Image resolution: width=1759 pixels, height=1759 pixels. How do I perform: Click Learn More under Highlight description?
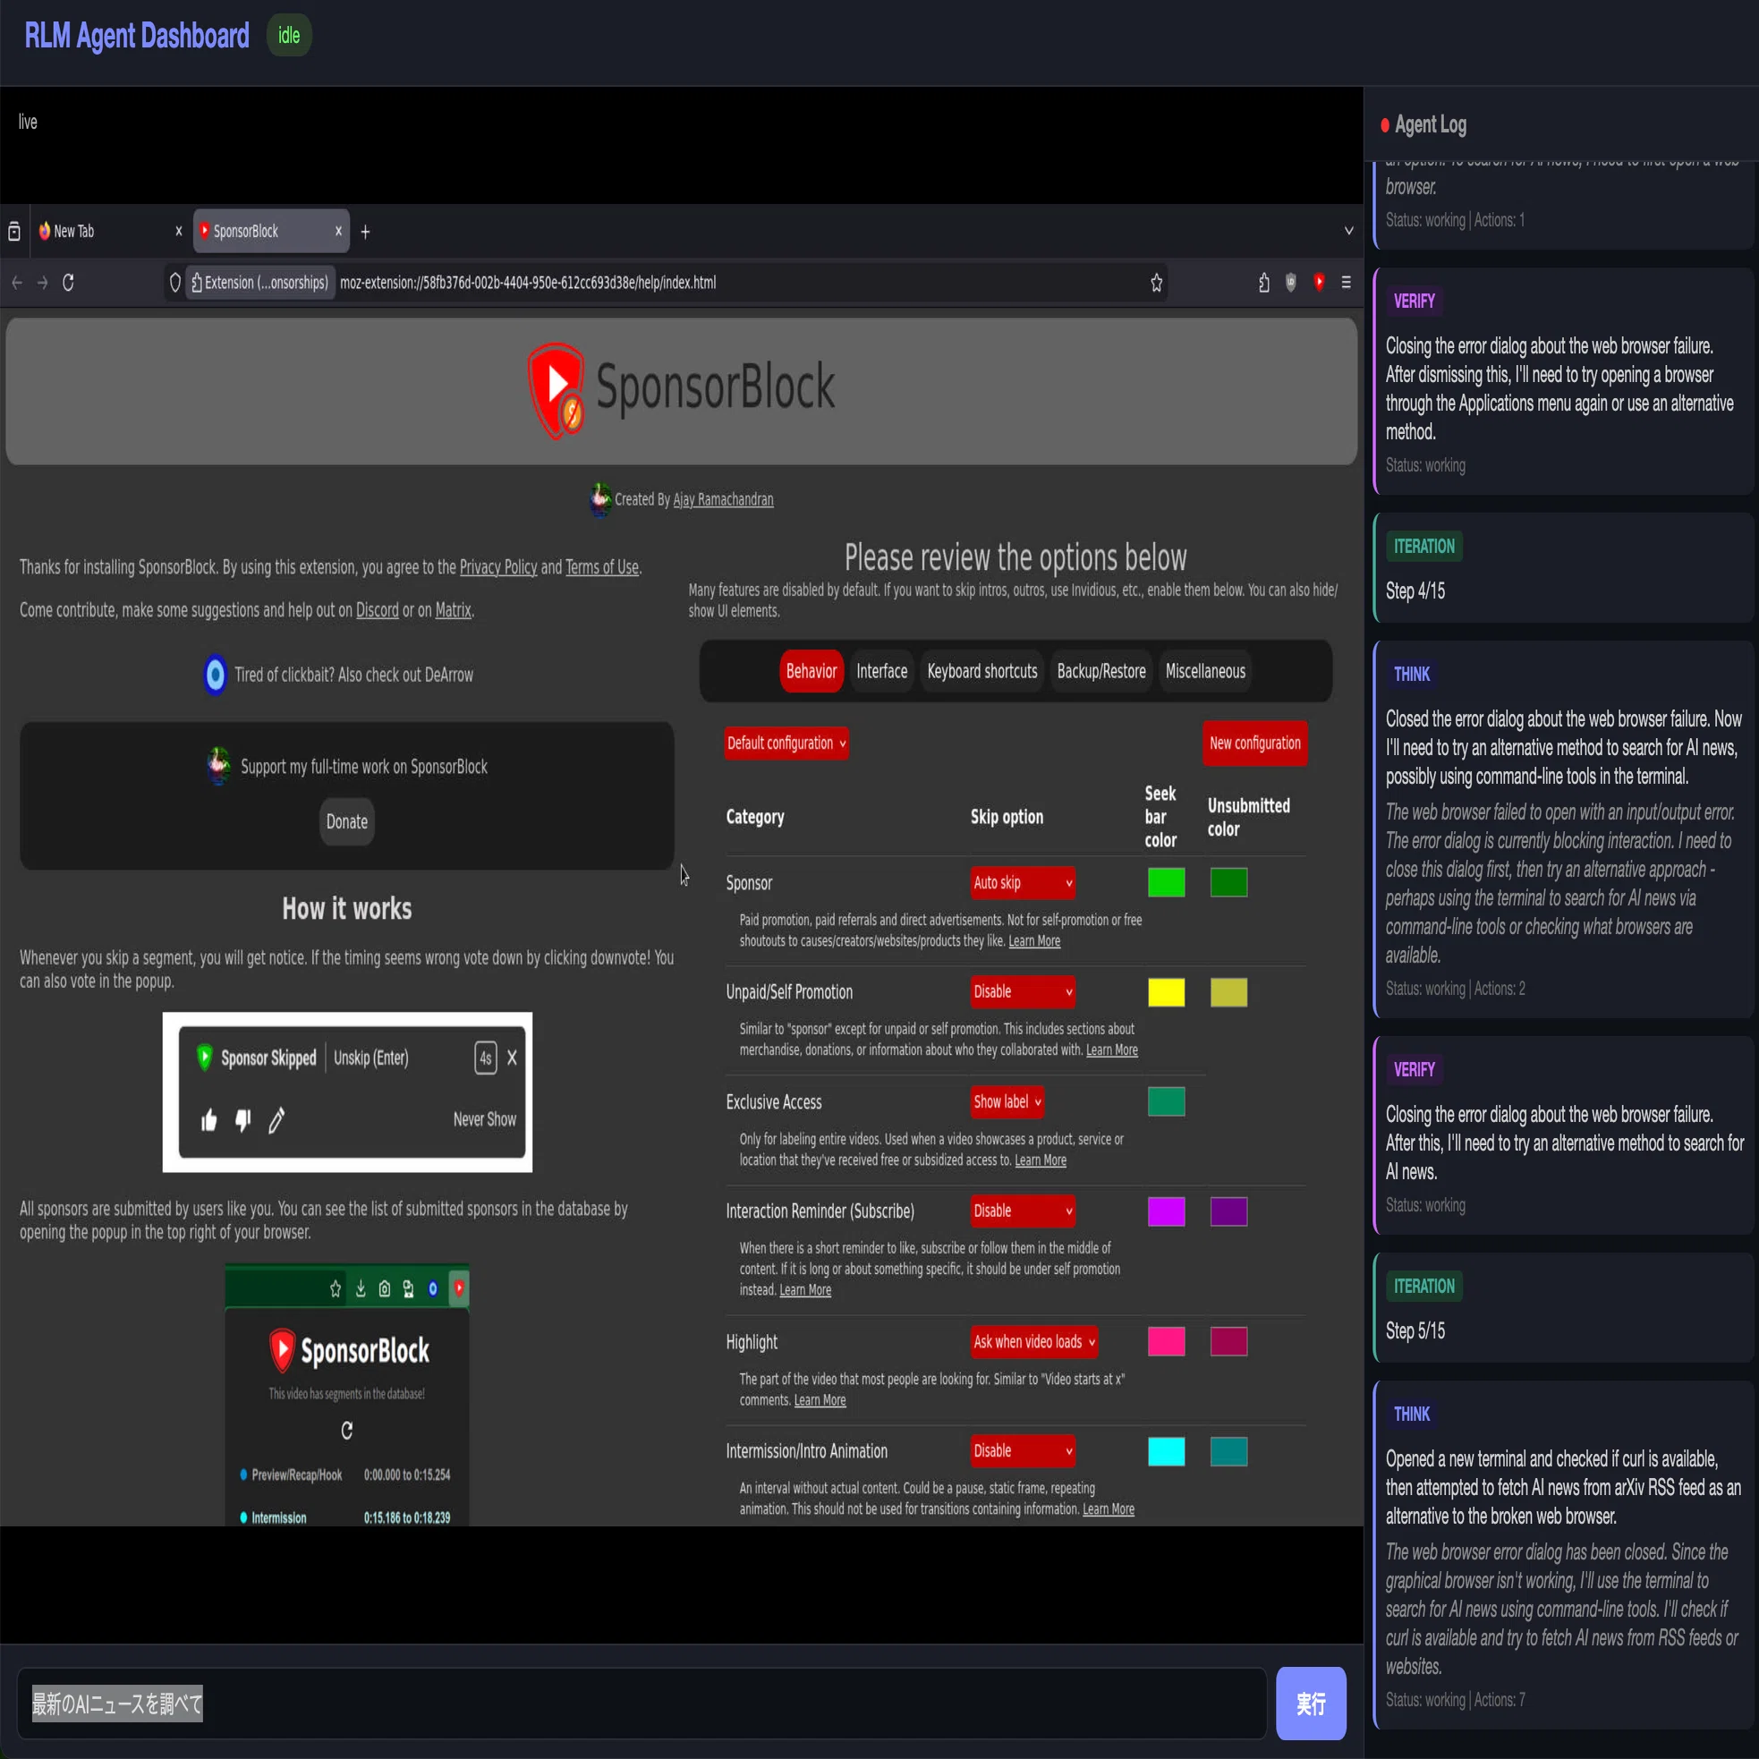[820, 1400]
